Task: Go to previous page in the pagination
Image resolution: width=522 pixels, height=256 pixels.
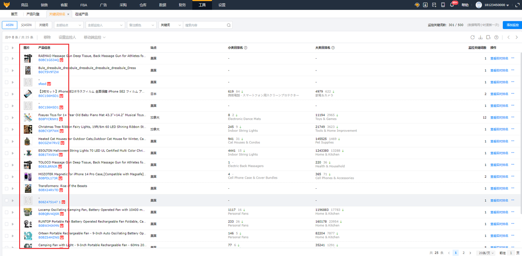Action: coord(449,253)
